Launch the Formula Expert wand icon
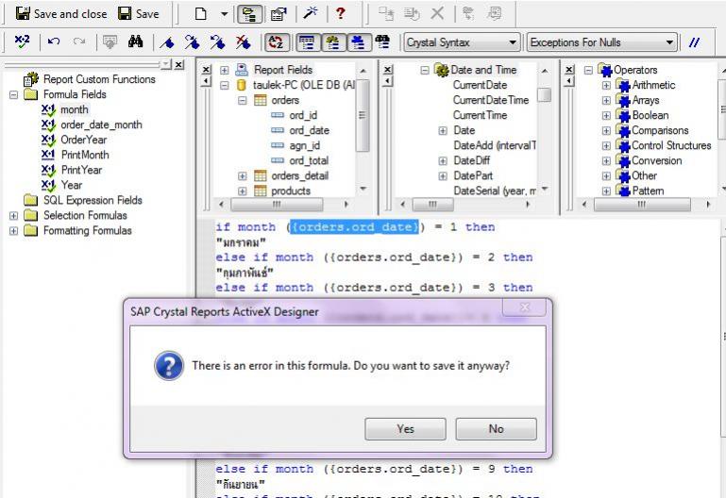 [311, 13]
